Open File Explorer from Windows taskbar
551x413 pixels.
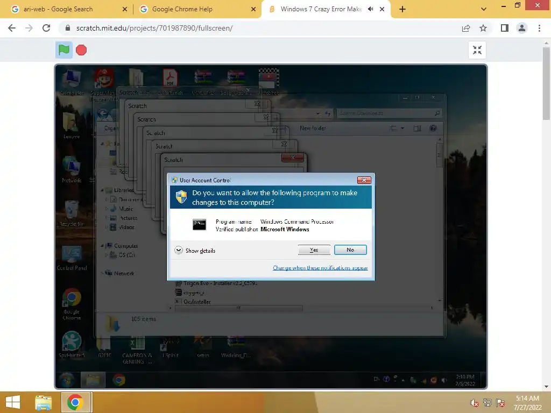tap(44, 402)
